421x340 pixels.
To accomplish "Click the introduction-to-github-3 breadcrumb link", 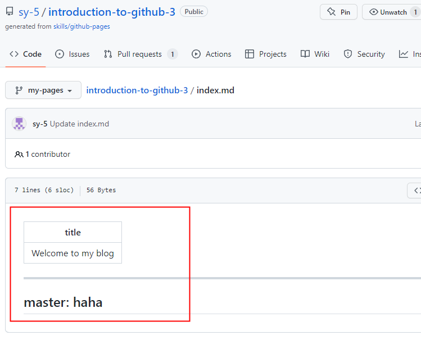I will click(x=137, y=90).
